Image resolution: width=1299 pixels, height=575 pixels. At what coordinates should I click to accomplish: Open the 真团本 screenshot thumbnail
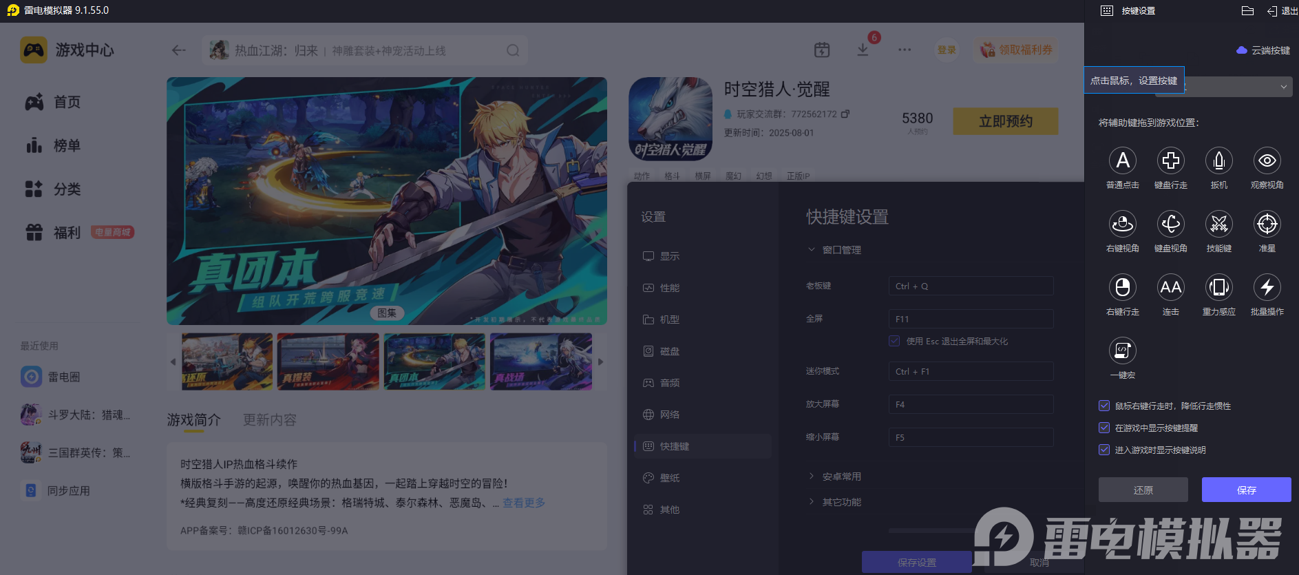[x=434, y=362]
